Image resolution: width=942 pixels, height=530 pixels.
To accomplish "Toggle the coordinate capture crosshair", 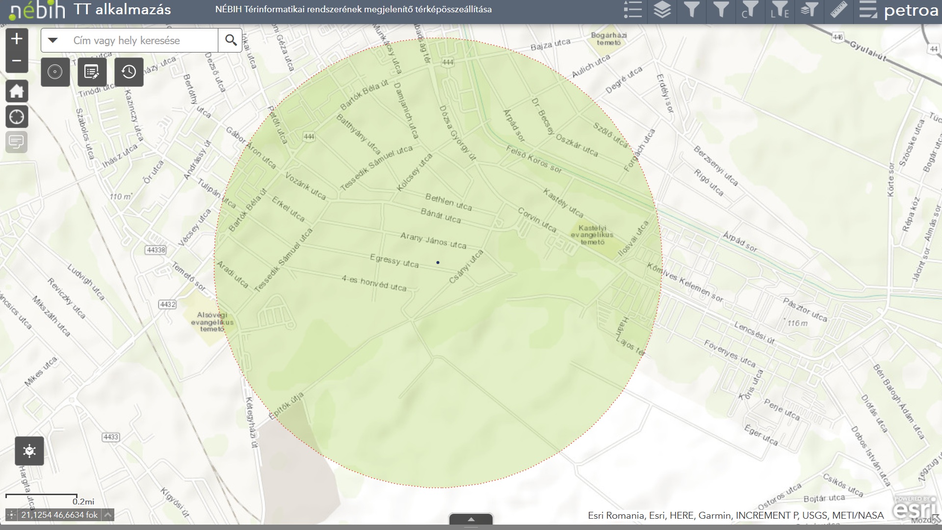I will tap(11, 515).
